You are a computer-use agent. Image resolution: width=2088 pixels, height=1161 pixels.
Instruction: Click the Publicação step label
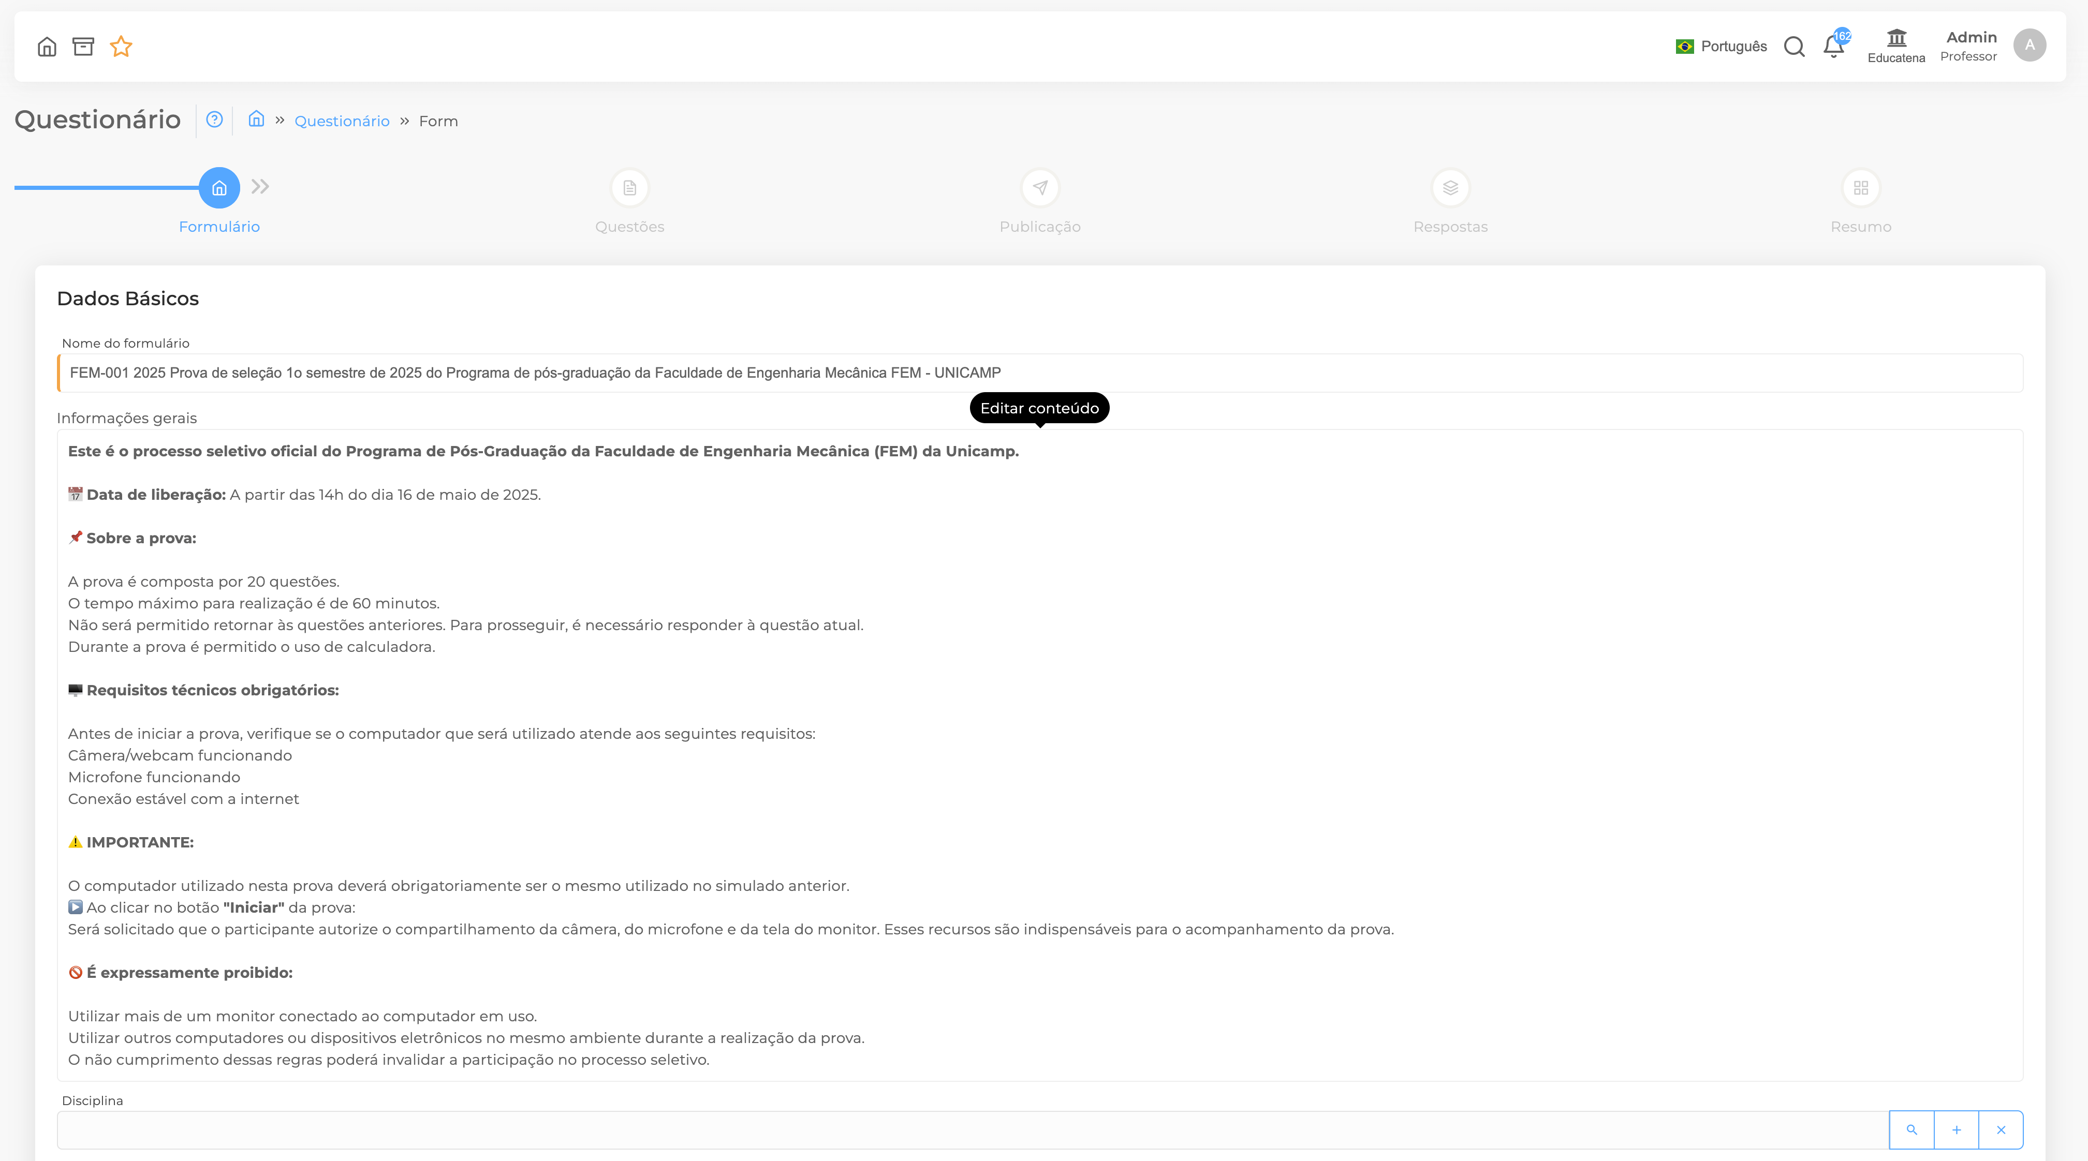click(x=1040, y=227)
